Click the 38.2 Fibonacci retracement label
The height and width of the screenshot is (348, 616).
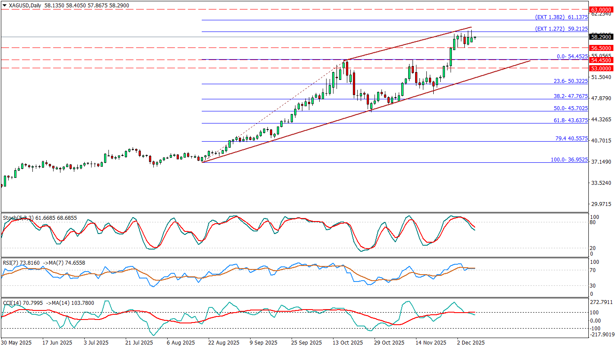[571, 96]
